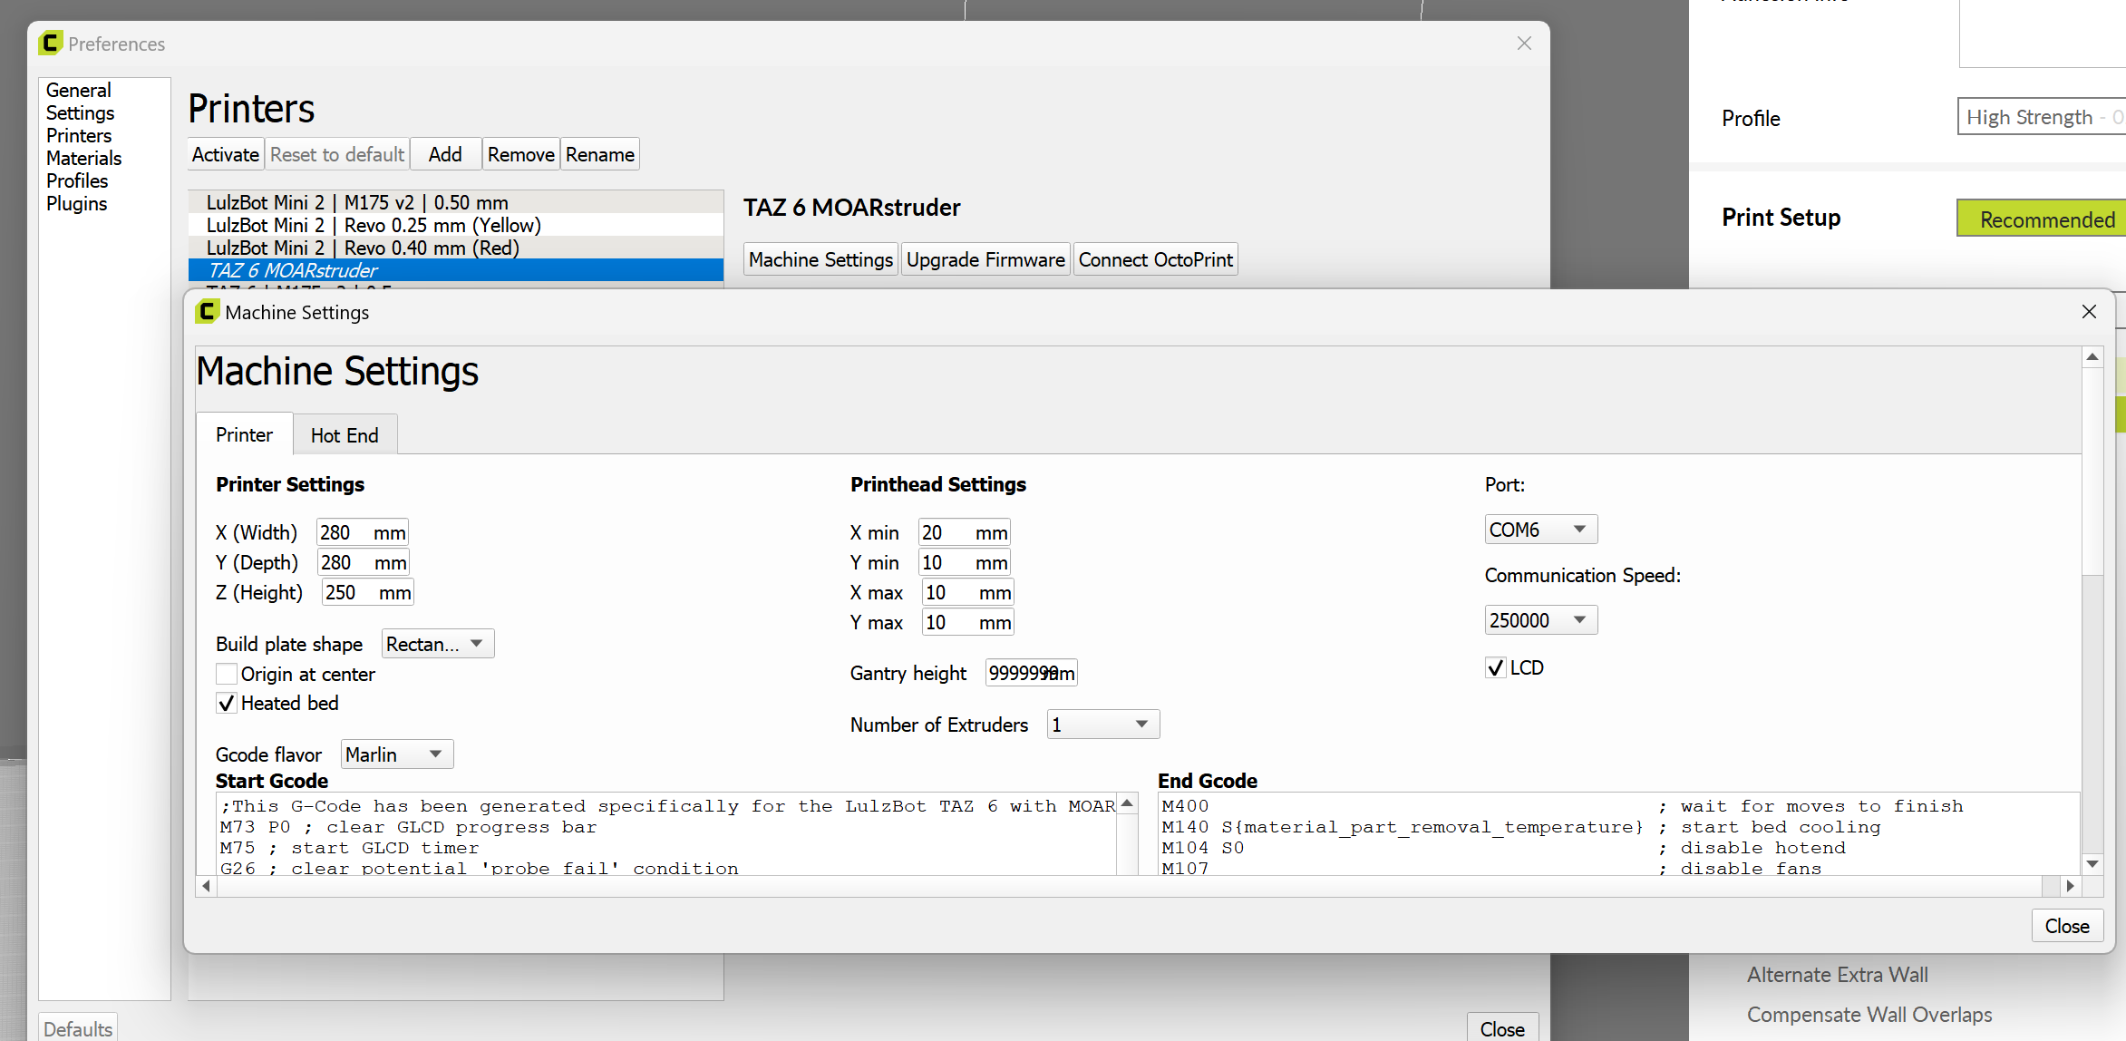Click inside the End Gcode text area
The image size is (2126, 1041).
(x=1618, y=834)
